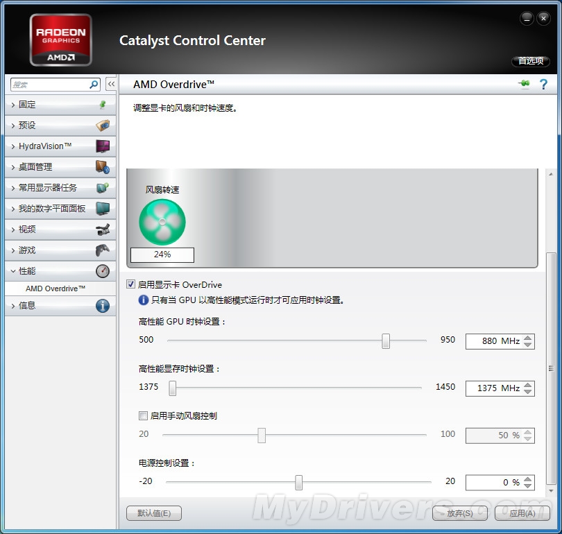Click the Radeon Graphics AMD logo
This screenshot has height=534, width=562.
60,40
